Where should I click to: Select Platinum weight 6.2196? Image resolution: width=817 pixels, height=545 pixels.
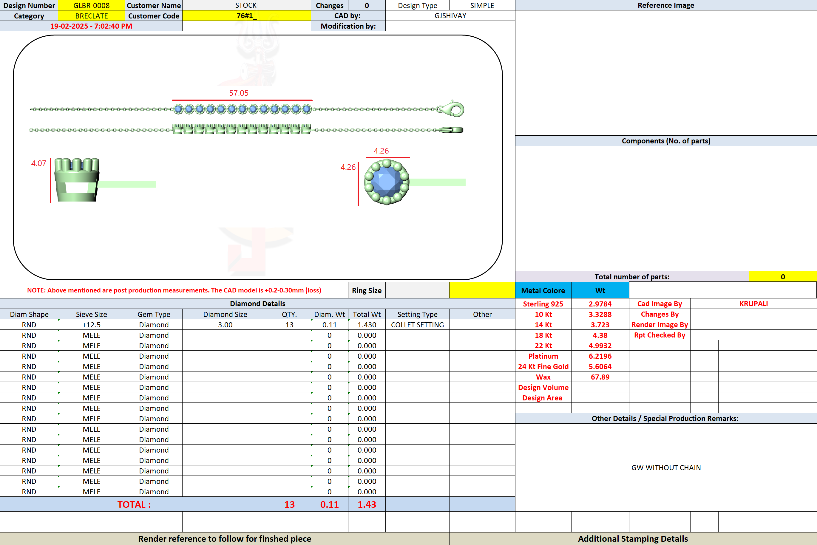[x=600, y=356]
